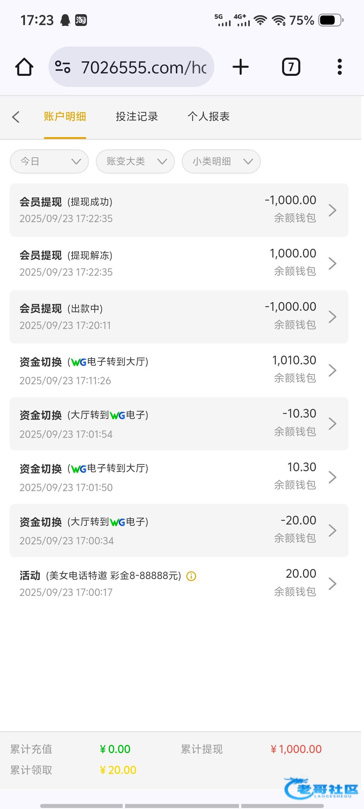This screenshot has height=809, width=364.
Task: Tap the info icon beside 美女电话特邀 activity
Action: click(x=191, y=576)
